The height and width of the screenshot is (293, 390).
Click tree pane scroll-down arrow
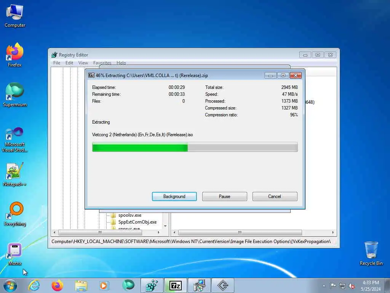165,226
